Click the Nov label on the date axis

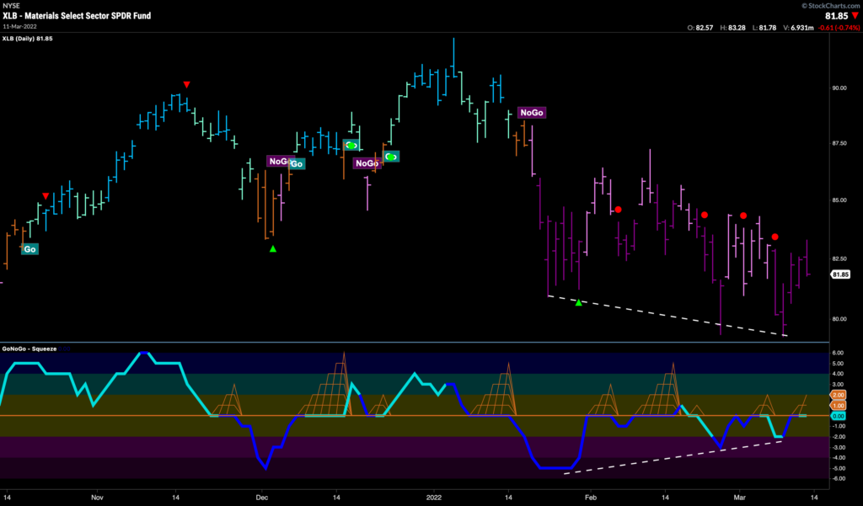point(97,498)
